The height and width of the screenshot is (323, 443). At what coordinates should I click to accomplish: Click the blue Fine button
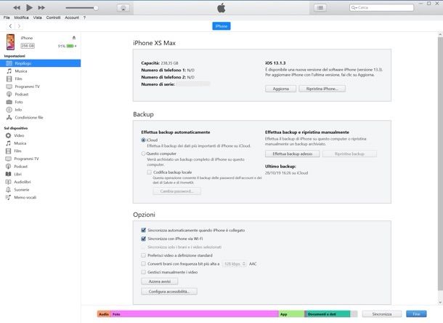tap(416, 314)
